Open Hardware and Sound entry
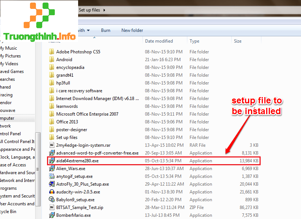The width and height of the screenshot is (301, 219). point(17,173)
